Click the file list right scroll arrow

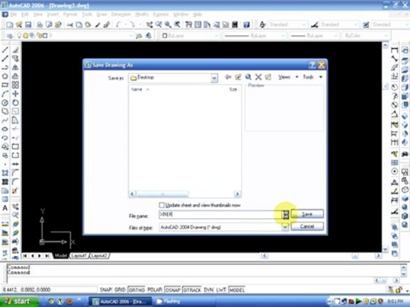tap(237, 194)
